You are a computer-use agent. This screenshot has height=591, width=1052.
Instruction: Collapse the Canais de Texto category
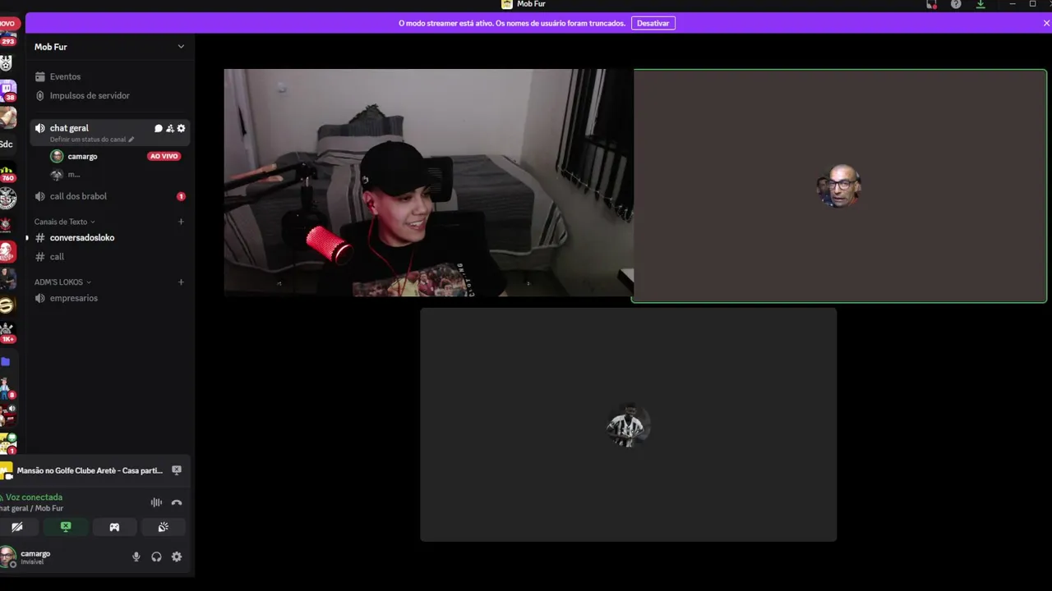point(64,222)
